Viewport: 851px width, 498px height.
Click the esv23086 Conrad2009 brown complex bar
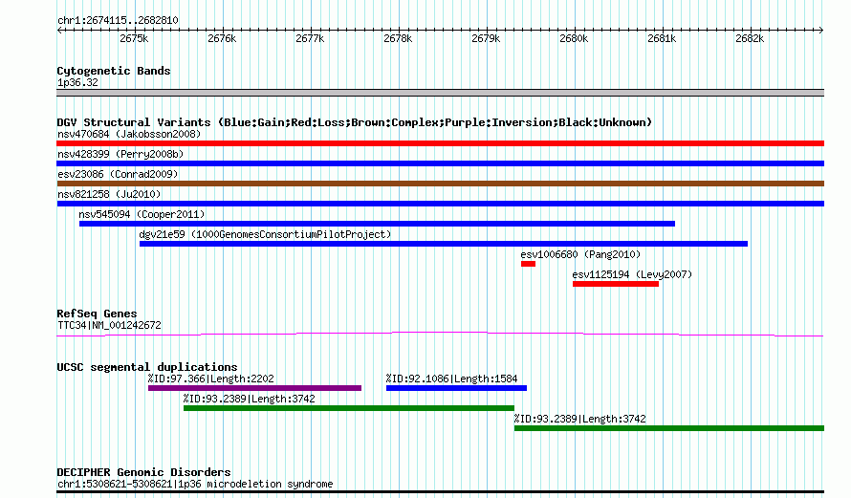pos(440,184)
